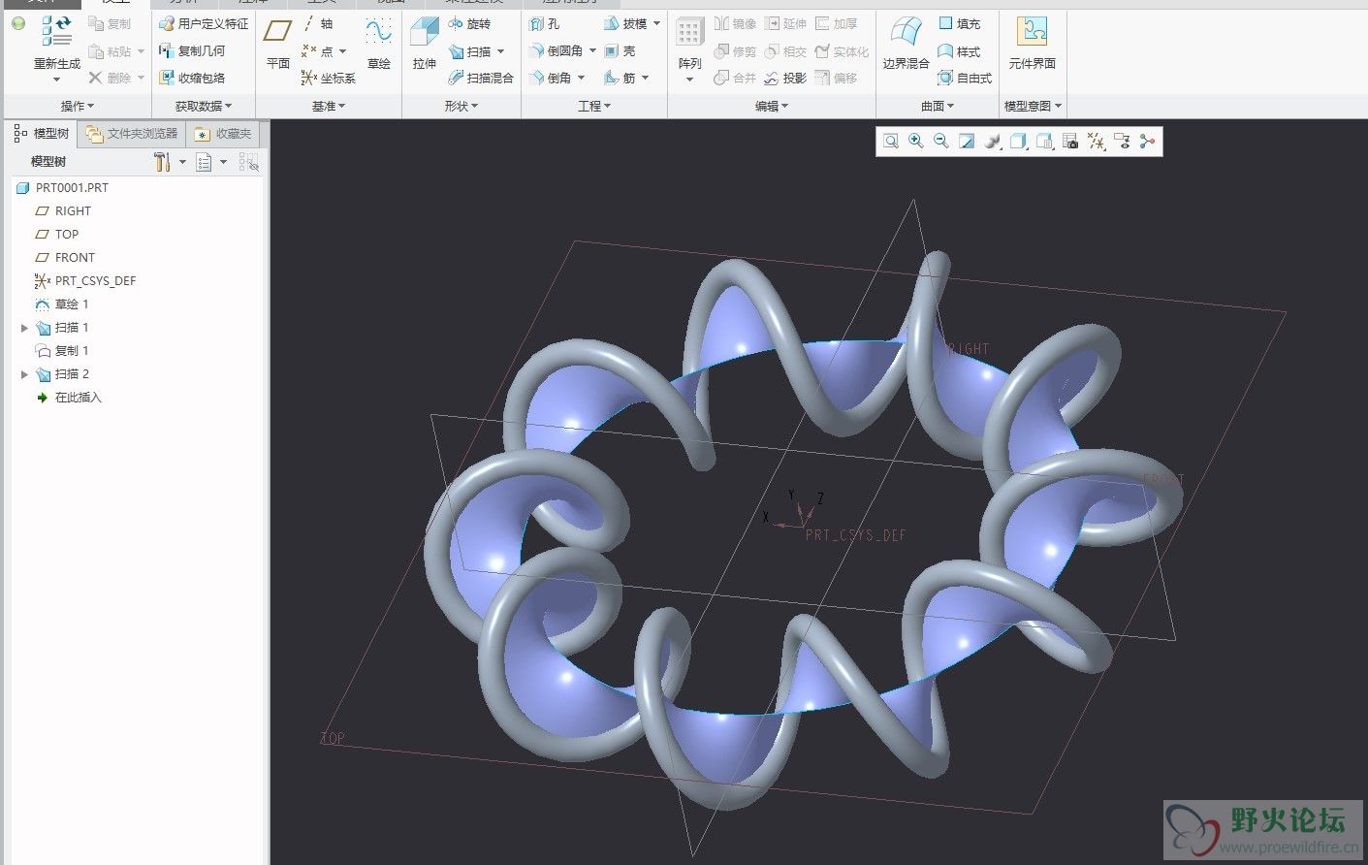Switch to the 文件夹浏览器 tab
This screenshot has height=865, width=1368.
(x=132, y=134)
